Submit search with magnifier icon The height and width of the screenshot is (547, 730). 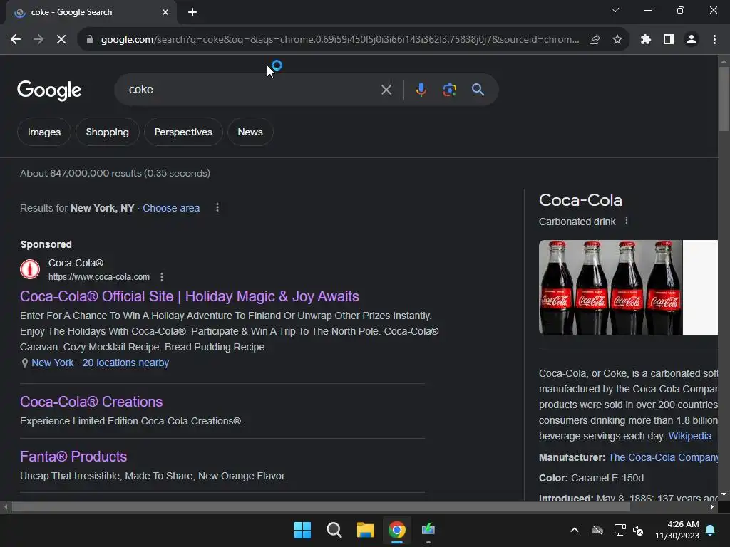478,90
